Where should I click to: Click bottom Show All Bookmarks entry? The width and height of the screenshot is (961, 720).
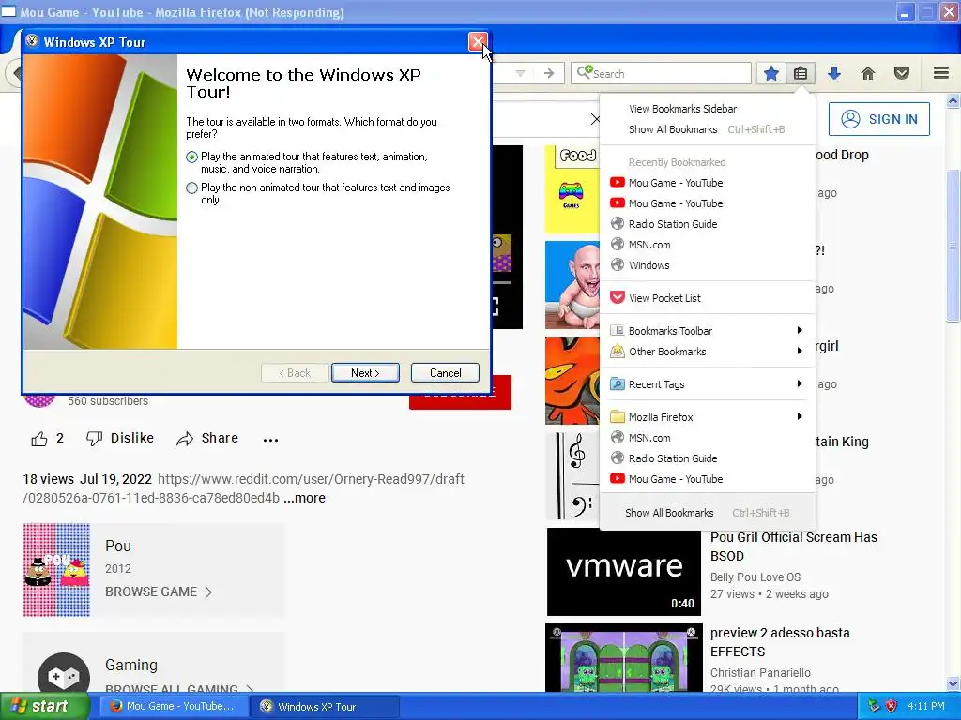pyautogui.click(x=707, y=513)
